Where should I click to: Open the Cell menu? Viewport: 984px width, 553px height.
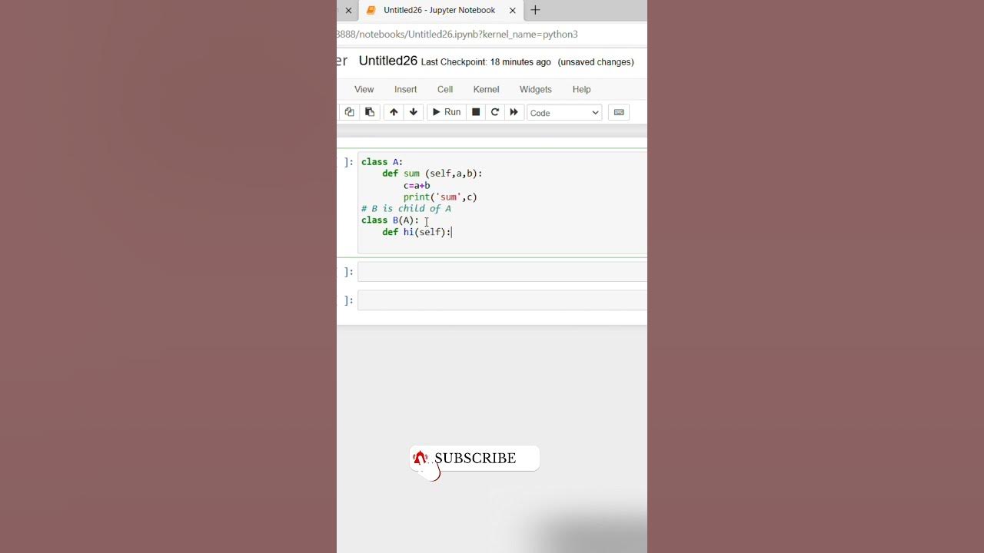tap(445, 89)
